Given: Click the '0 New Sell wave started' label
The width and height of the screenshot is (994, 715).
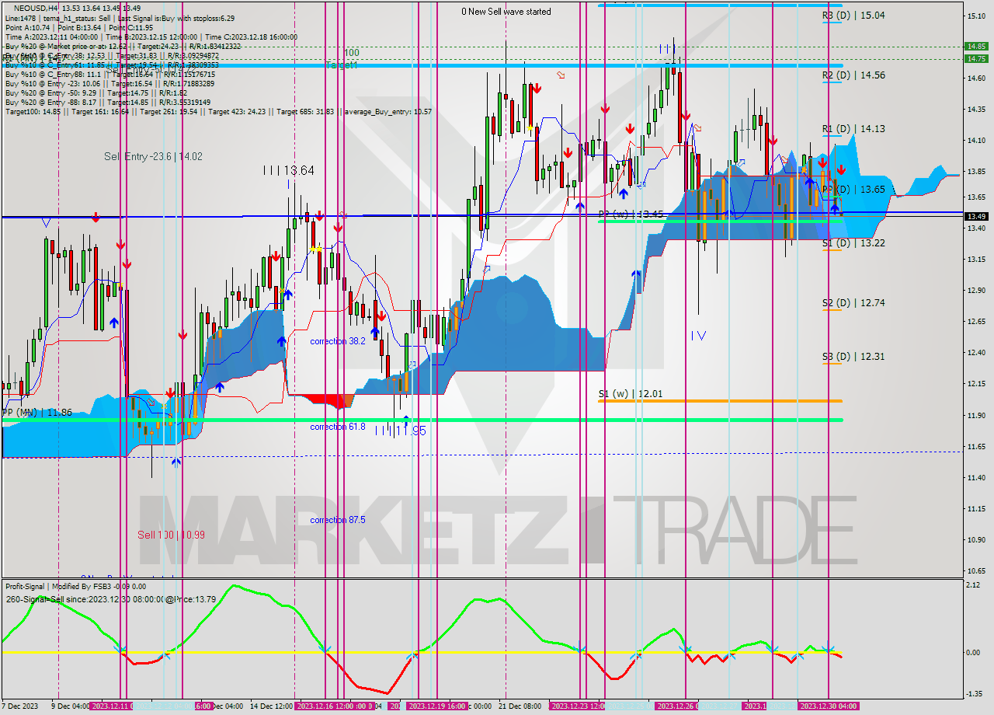Looking at the screenshot, I should point(506,12).
